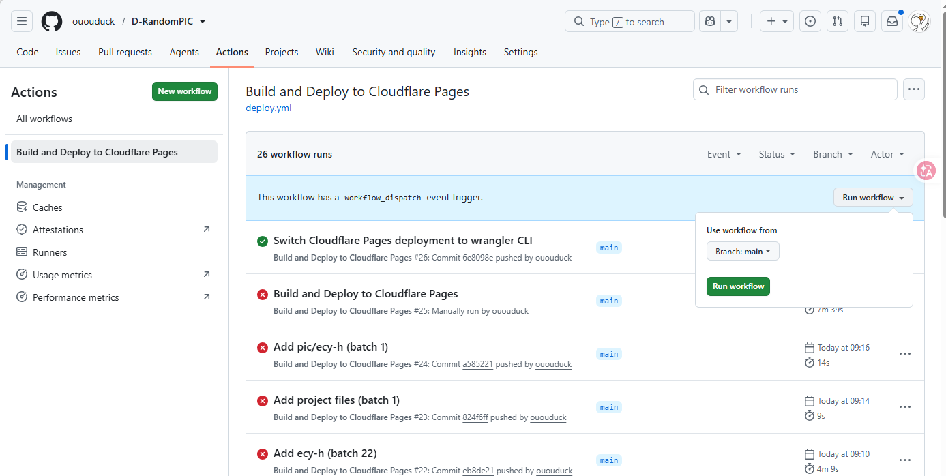Open the Switch Cloudflare Pages deployment run

click(x=402, y=241)
